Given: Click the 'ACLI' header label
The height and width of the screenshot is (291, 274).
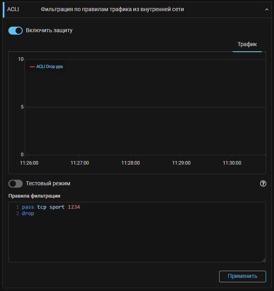Looking at the screenshot, I should [x=13, y=10].
